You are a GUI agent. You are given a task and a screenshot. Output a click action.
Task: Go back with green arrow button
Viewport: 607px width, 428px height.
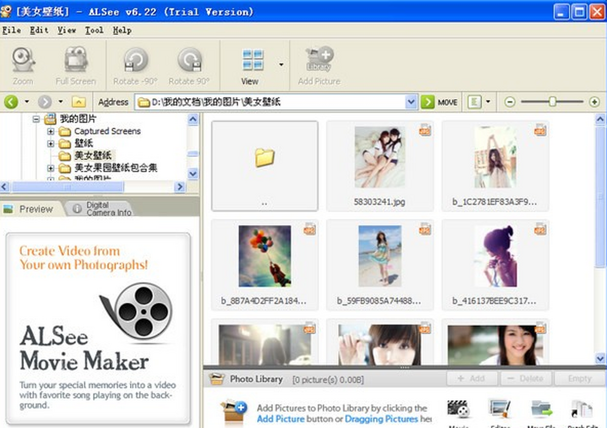(11, 102)
